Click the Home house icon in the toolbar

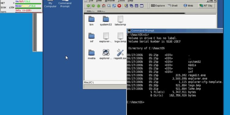104,6
